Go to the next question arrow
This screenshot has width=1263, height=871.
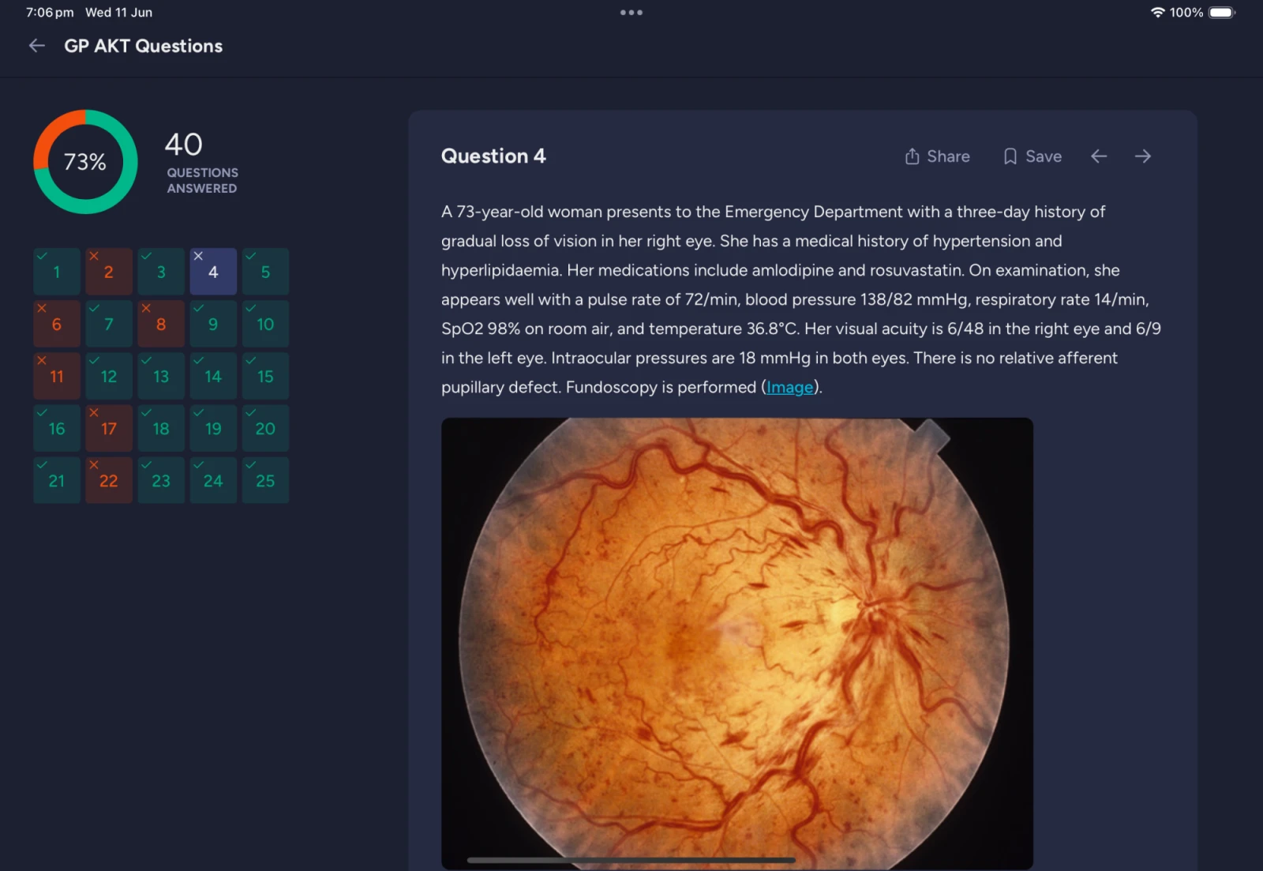(x=1142, y=156)
